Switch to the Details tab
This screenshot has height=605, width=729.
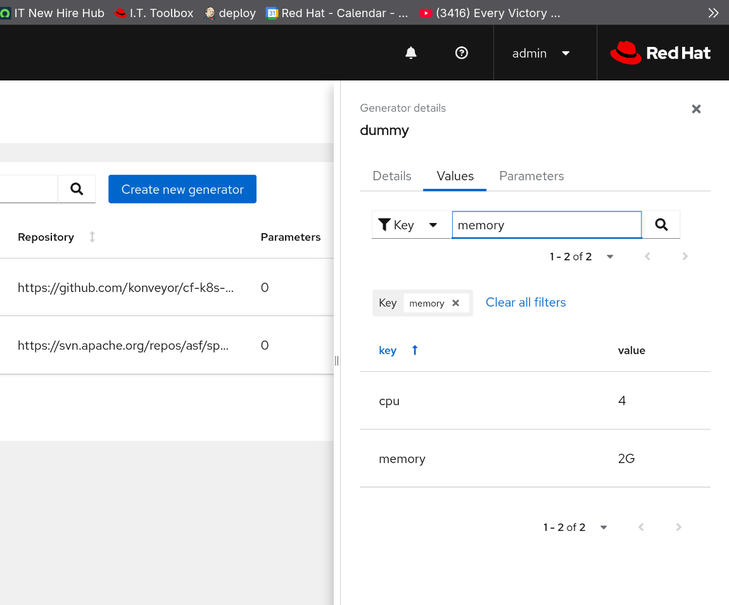point(391,176)
